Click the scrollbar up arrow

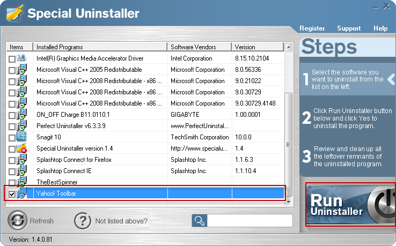[288, 47]
